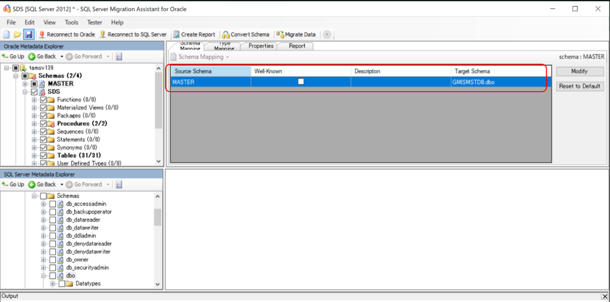Go Back in SQL Server Metadata Explorer
610x302 pixels.
(43, 185)
